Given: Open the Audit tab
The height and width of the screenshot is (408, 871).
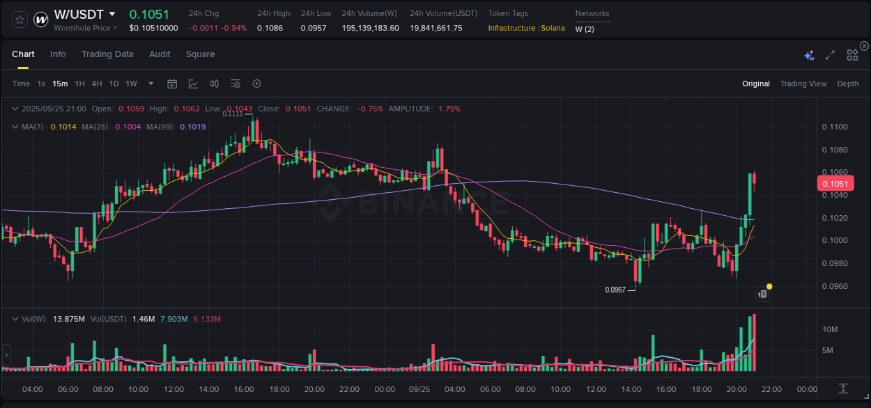Looking at the screenshot, I should (x=160, y=54).
